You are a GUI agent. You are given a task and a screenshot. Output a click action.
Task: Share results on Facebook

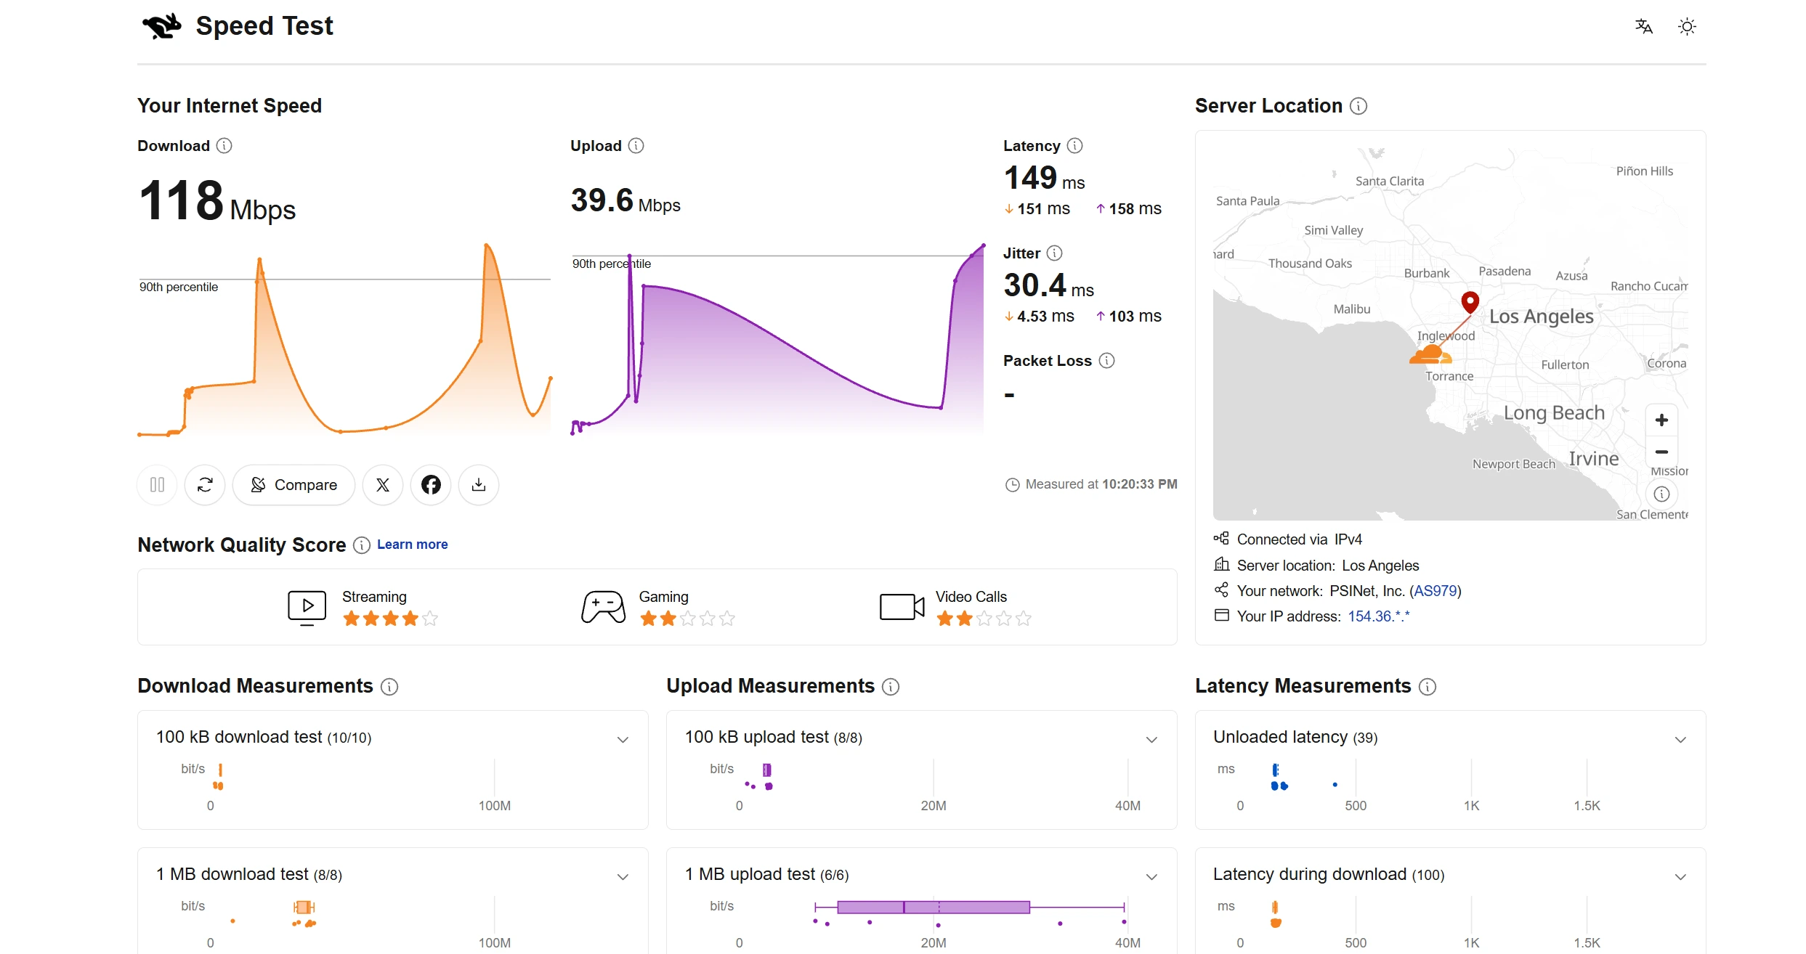tap(431, 484)
